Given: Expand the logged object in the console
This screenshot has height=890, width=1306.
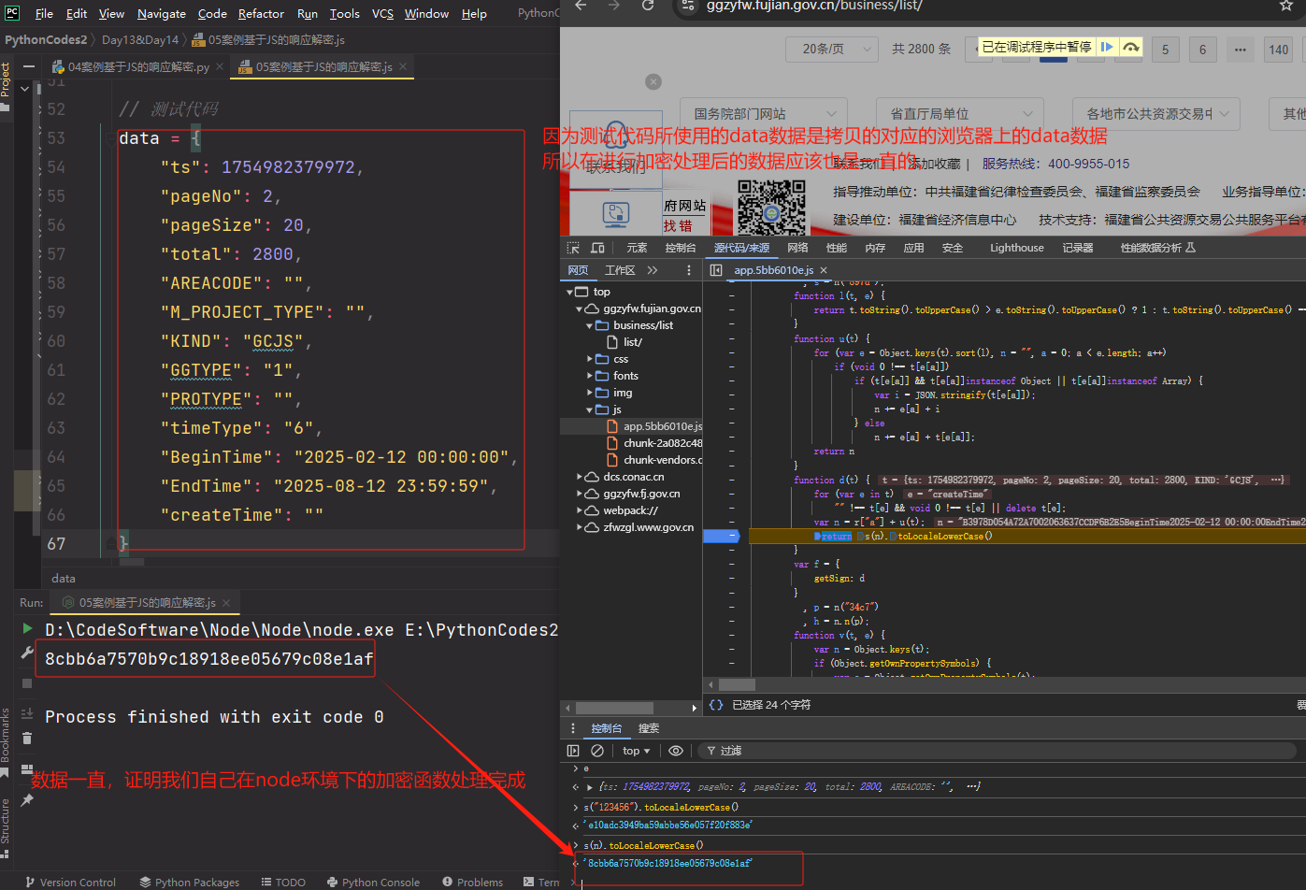Looking at the screenshot, I should coord(589,787).
